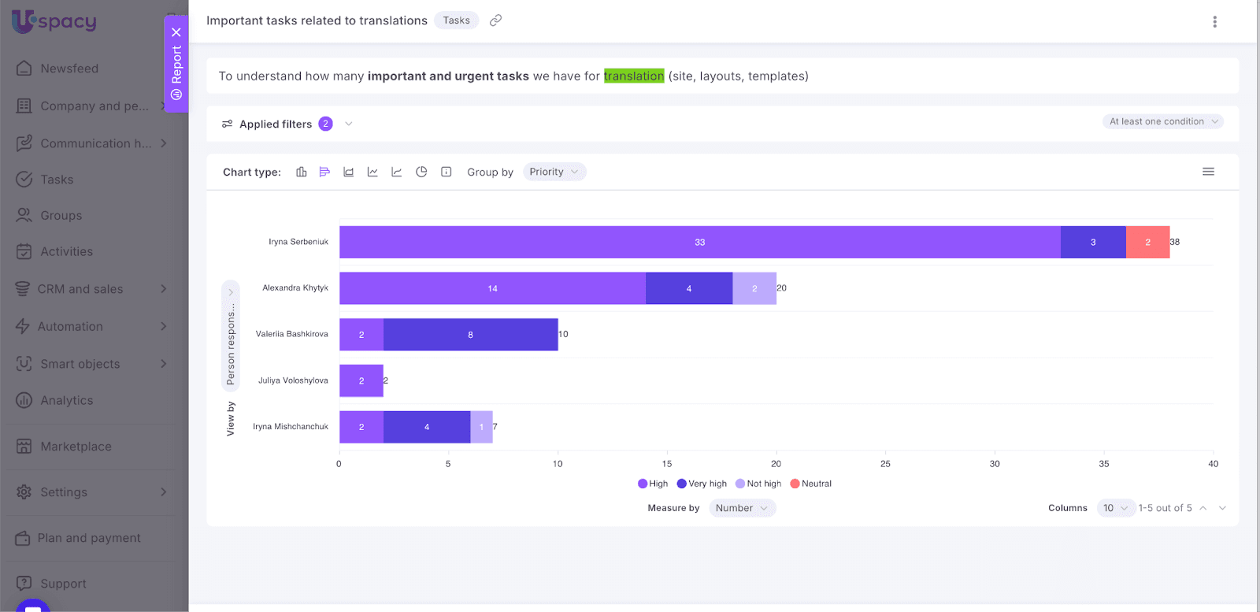
Task: Open the At least one condition dropdown
Action: (x=1162, y=121)
